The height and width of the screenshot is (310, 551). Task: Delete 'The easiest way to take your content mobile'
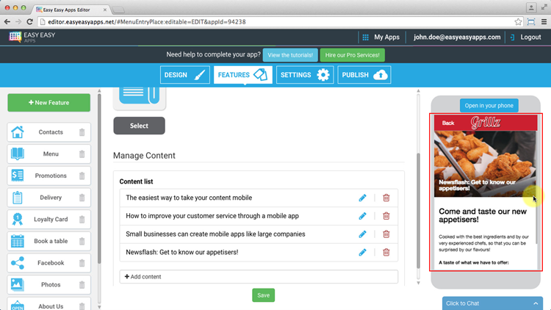386,198
